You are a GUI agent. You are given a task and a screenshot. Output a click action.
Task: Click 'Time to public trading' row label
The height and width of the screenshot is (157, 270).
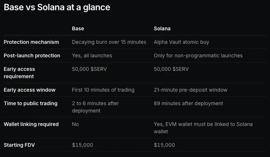click(x=31, y=103)
